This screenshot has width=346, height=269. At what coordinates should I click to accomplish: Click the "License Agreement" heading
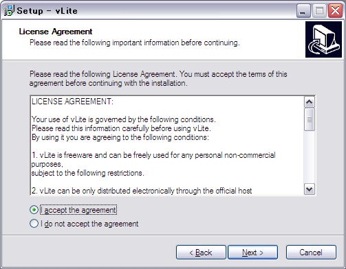56,32
